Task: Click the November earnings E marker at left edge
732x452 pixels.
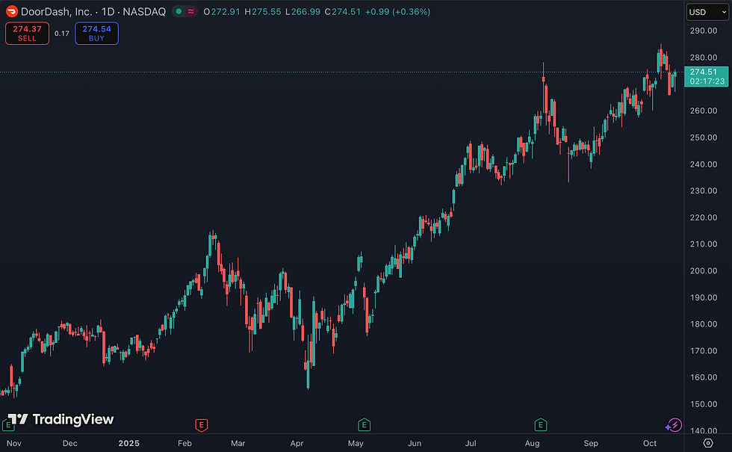Action: (7, 425)
